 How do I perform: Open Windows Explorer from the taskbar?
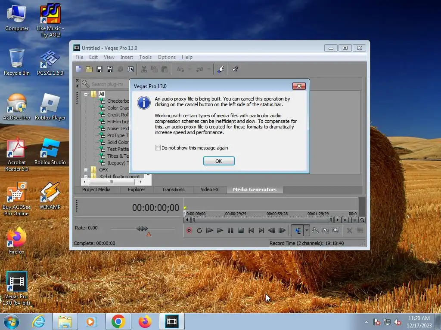click(x=65, y=321)
